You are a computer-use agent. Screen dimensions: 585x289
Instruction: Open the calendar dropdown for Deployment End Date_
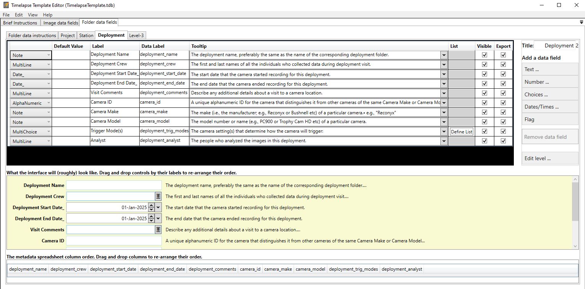pos(158,218)
